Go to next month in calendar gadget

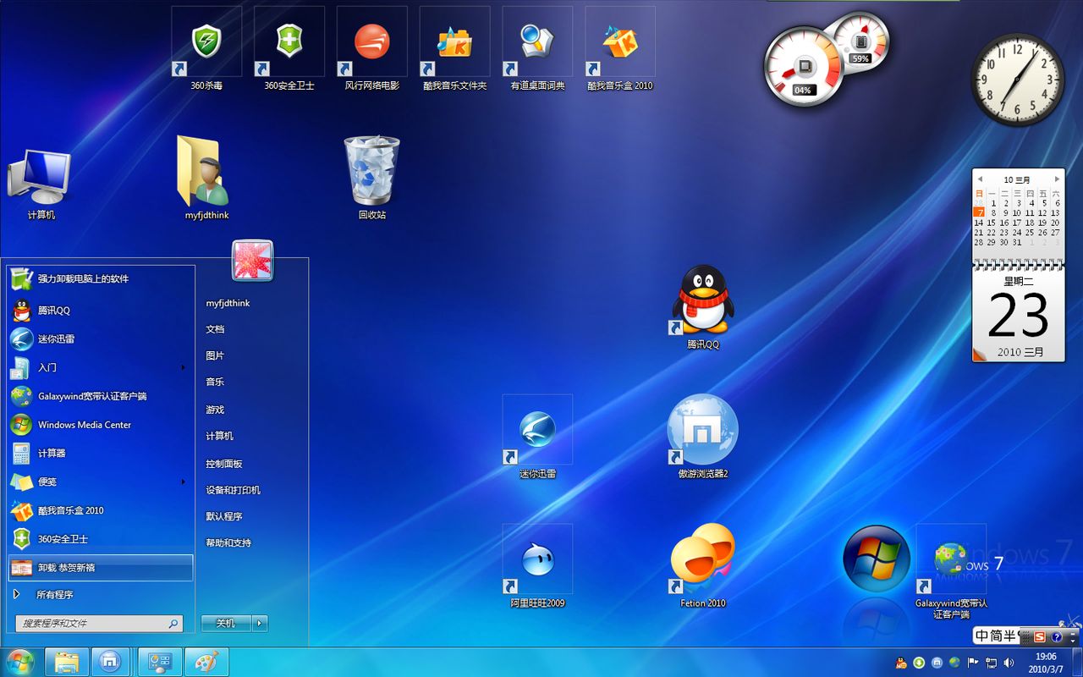pyautogui.click(x=1057, y=179)
